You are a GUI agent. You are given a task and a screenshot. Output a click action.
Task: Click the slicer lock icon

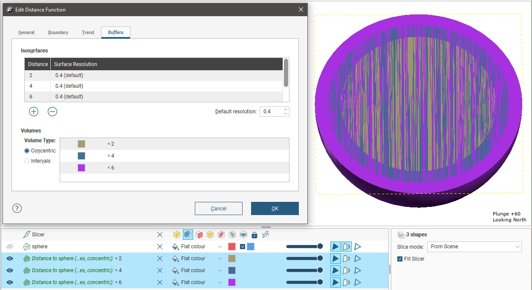click(x=254, y=235)
